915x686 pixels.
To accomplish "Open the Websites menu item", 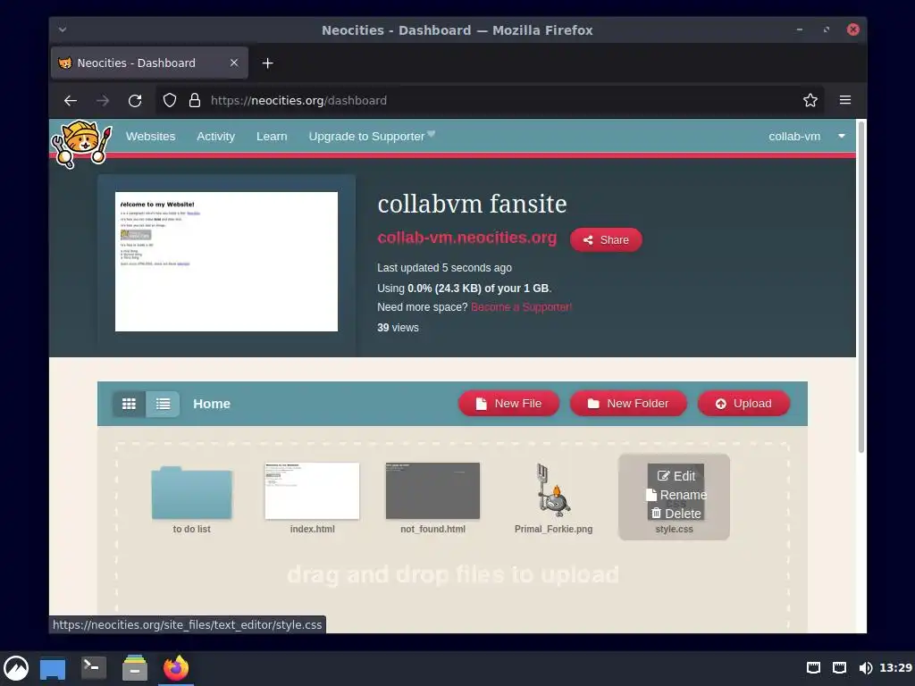I will 150,136.
